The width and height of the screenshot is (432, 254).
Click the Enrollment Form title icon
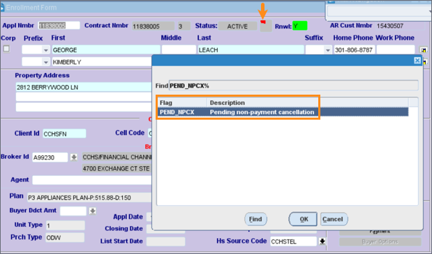pyautogui.click(x=2, y=8)
